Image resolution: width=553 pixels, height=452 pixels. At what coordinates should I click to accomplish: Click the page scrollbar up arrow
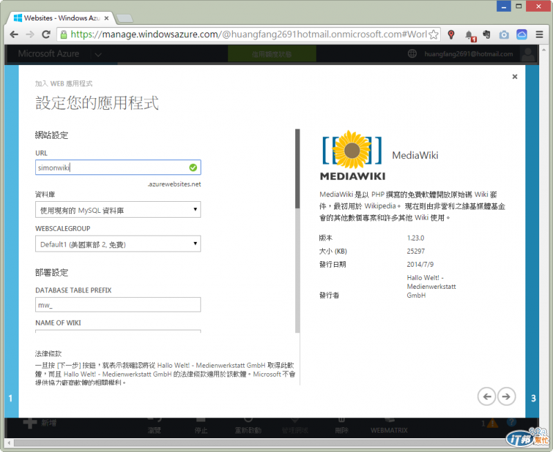(543, 50)
